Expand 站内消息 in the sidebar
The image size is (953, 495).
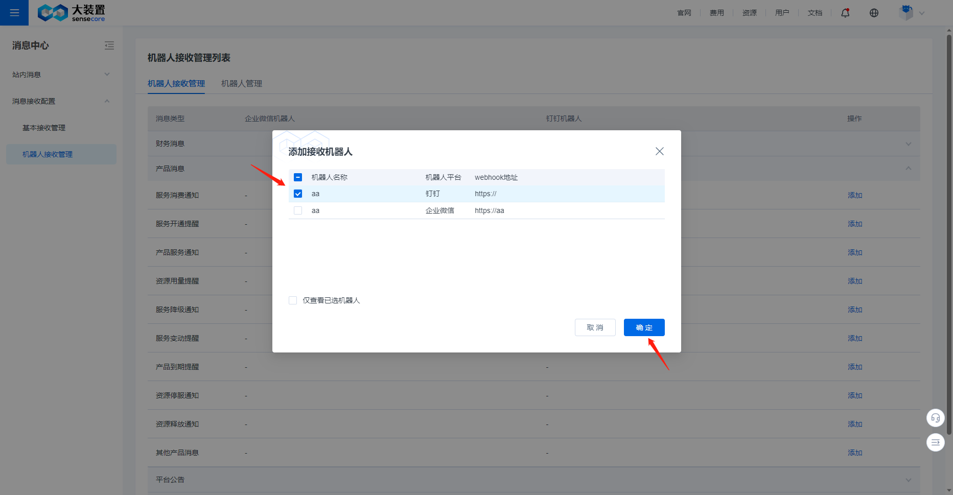(x=61, y=75)
